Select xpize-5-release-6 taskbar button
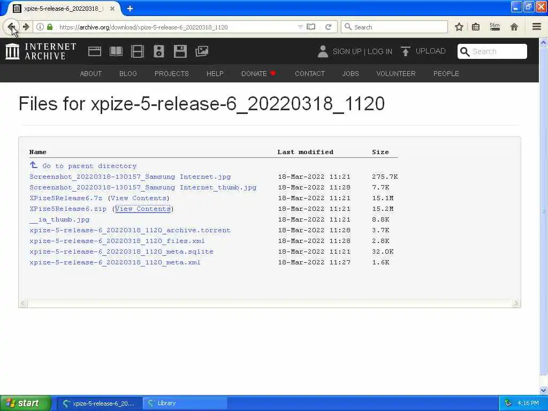548x411 pixels. (x=99, y=403)
